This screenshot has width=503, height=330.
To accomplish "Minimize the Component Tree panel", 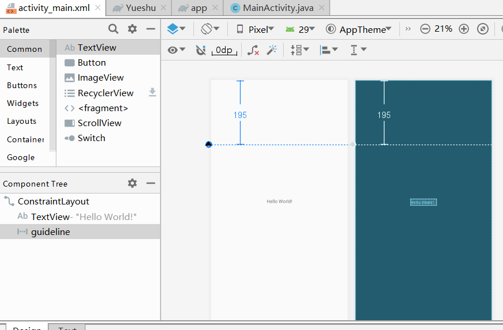I will [x=151, y=183].
